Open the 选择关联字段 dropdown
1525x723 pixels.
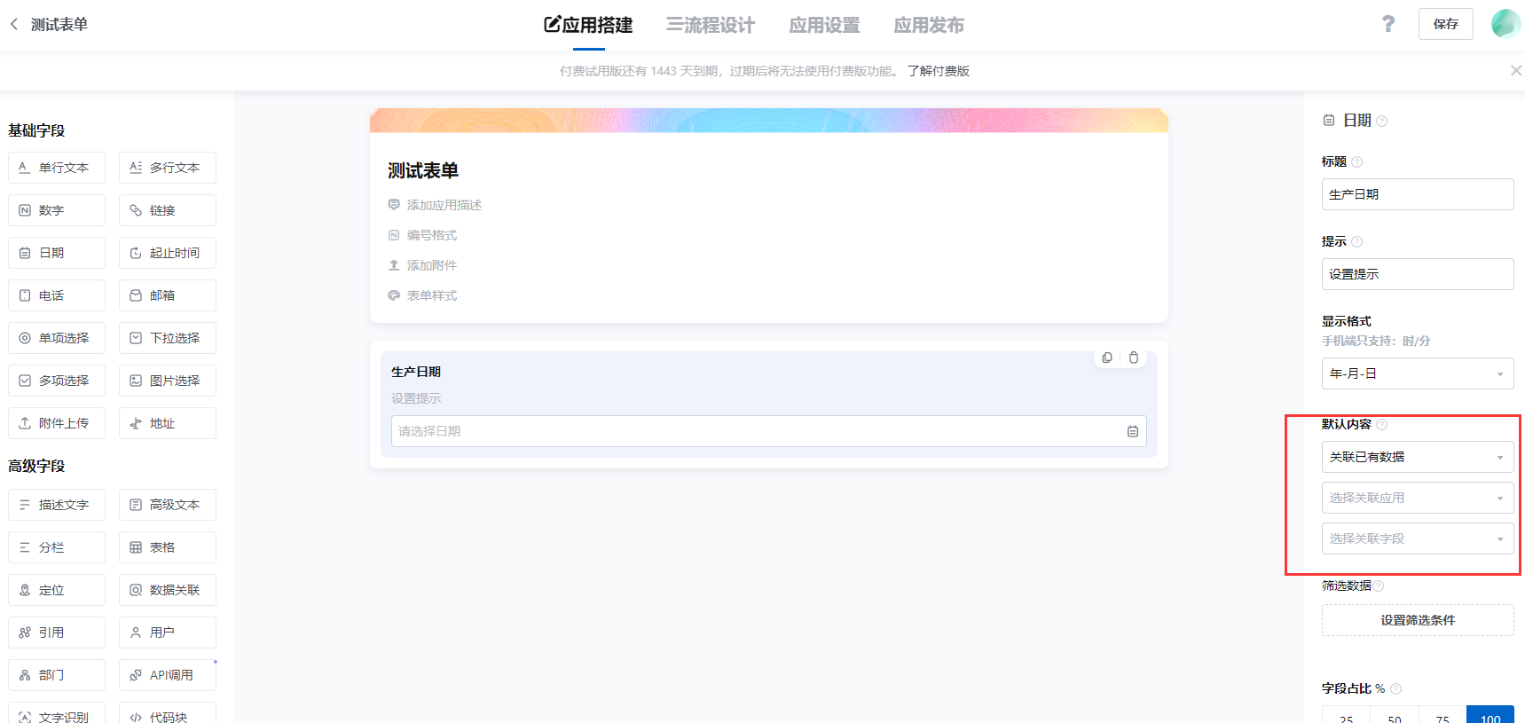(x=1418, y=538)
